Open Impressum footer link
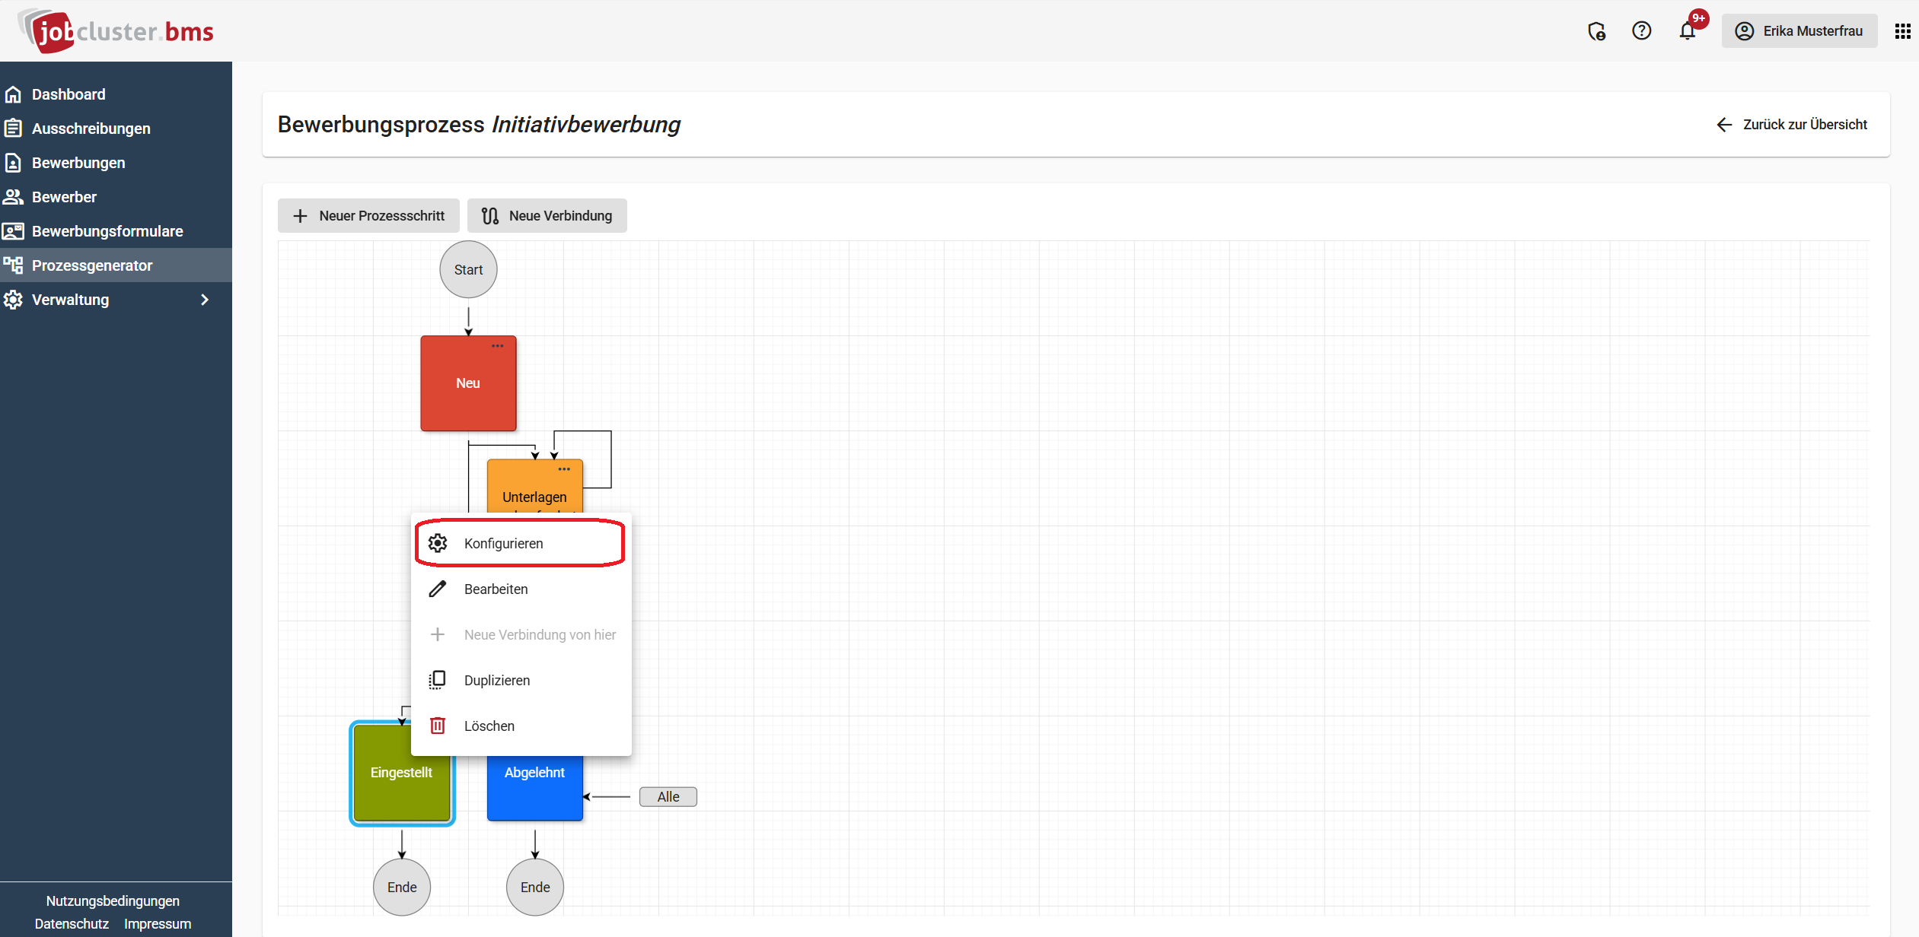Screen dimensions: 1919x937 tap(158, 924)
